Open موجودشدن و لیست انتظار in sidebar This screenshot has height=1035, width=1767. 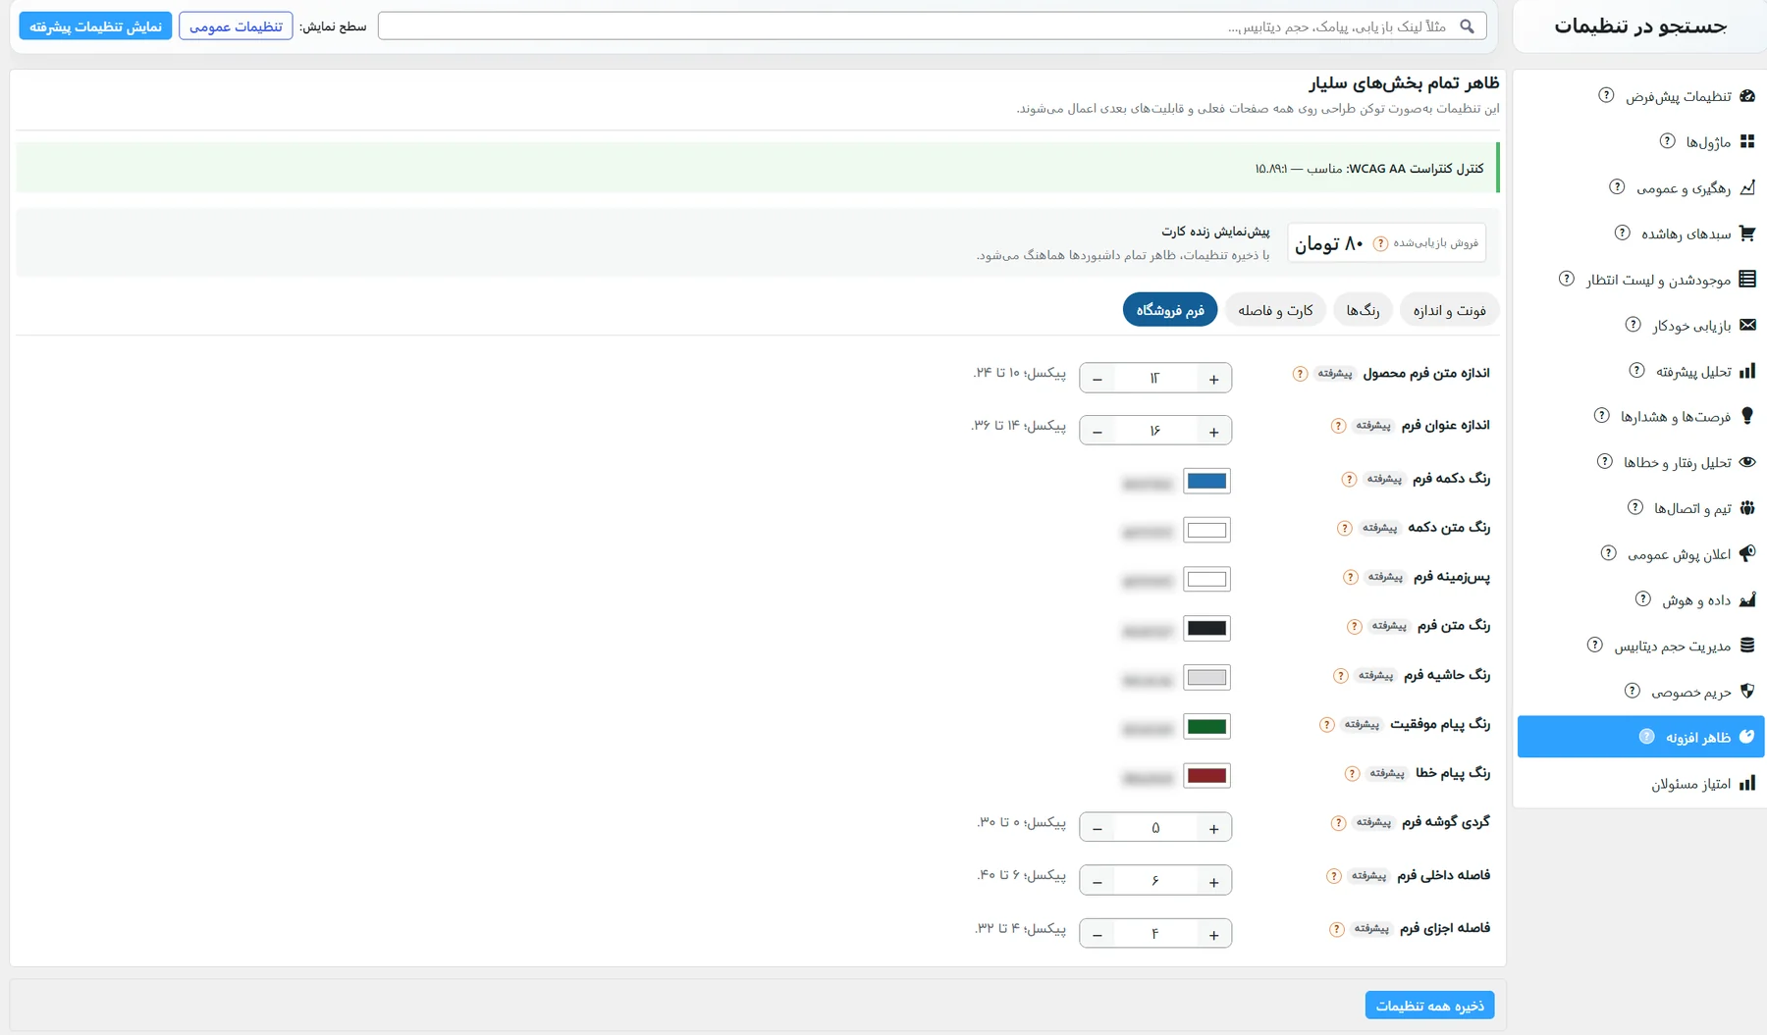[1640, 280]
